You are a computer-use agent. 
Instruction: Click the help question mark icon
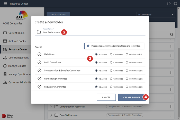click(x=169, y=4)
